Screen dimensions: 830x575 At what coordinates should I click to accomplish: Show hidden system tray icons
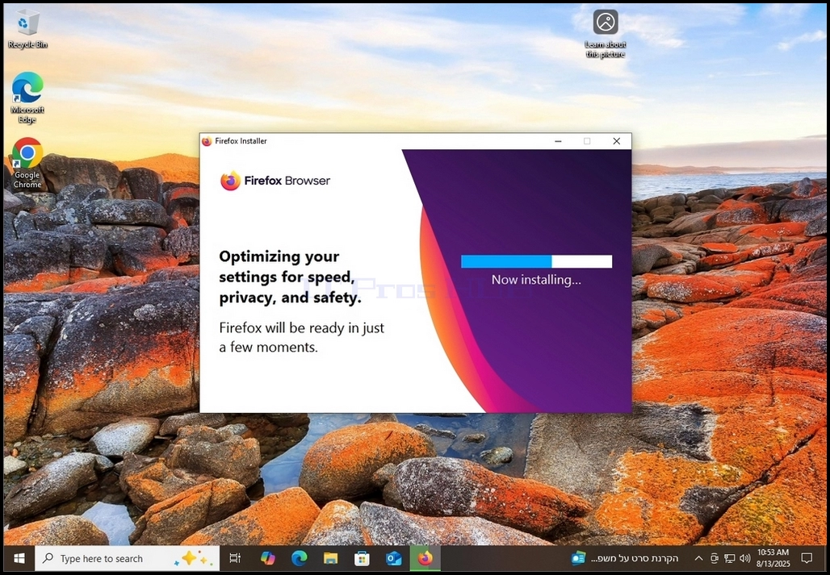click(x=698, y=558)
